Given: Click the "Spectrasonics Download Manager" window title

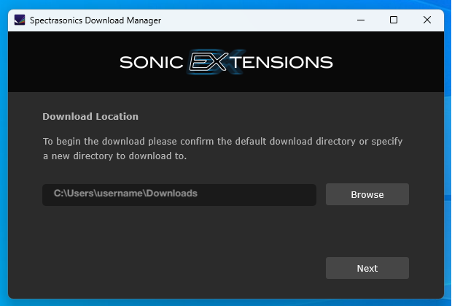Looking at the screenshot, I should click(x=96, y=20).
